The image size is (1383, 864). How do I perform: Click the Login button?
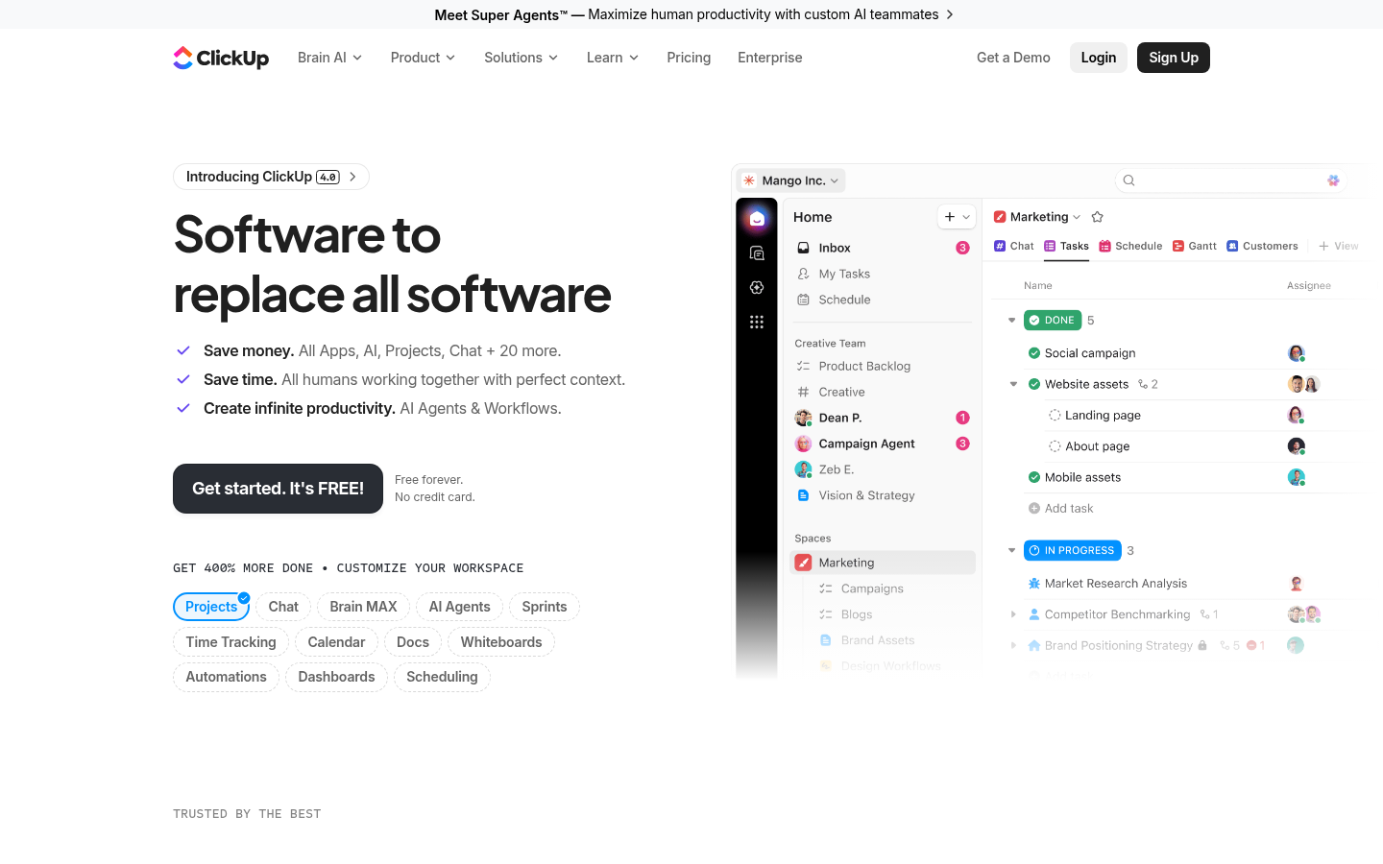click(1099, 58)
